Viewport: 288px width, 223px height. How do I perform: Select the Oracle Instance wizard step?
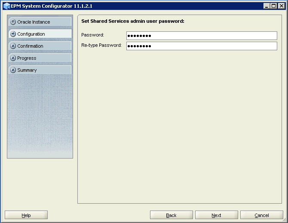point(40,22)
